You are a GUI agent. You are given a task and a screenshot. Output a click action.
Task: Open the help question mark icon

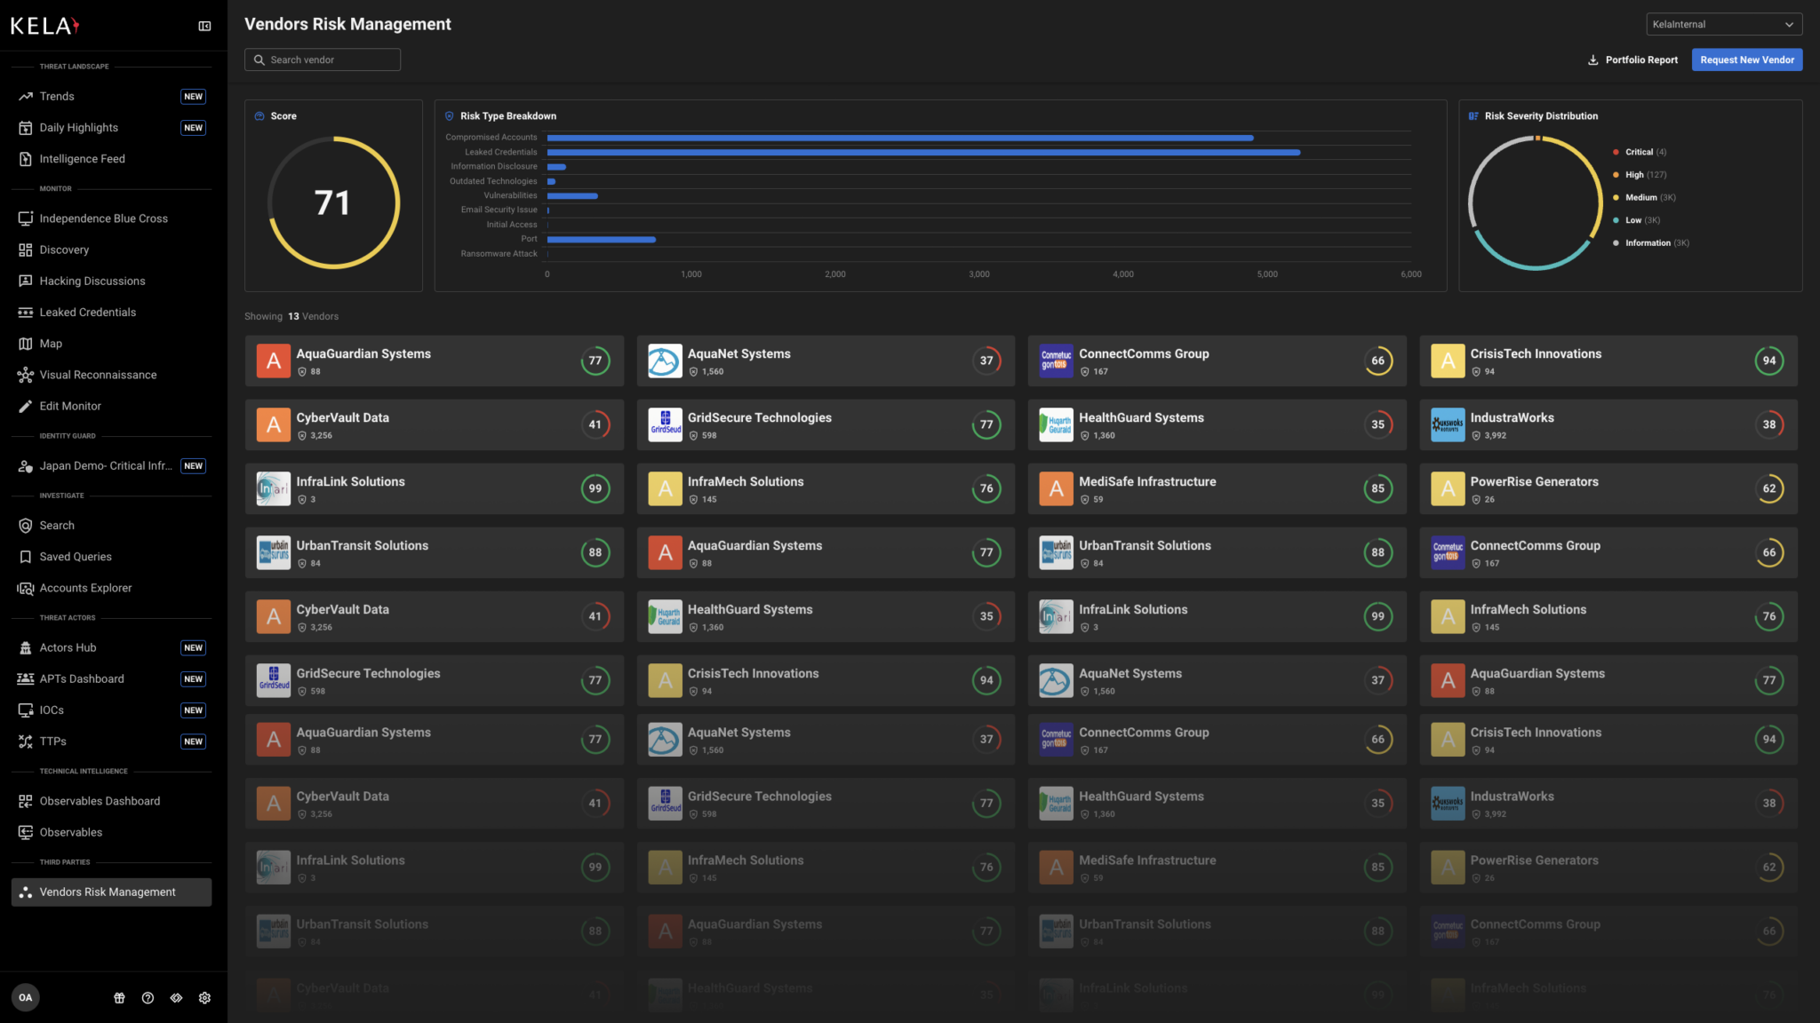[x=148, y=997]
